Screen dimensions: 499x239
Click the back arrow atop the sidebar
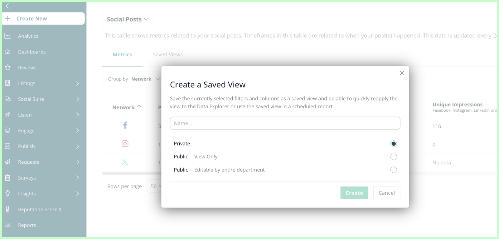click(7, 6)
